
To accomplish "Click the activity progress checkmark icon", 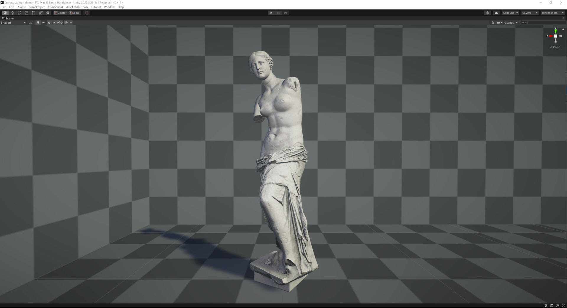I will (x=563, y=306).
